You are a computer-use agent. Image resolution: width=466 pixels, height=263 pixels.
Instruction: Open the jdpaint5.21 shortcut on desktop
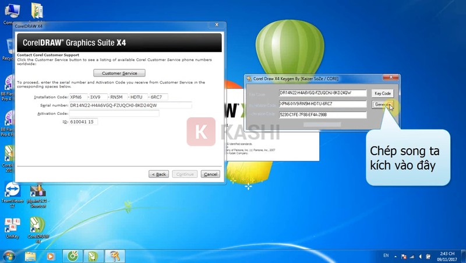click(x=38, y=196)
